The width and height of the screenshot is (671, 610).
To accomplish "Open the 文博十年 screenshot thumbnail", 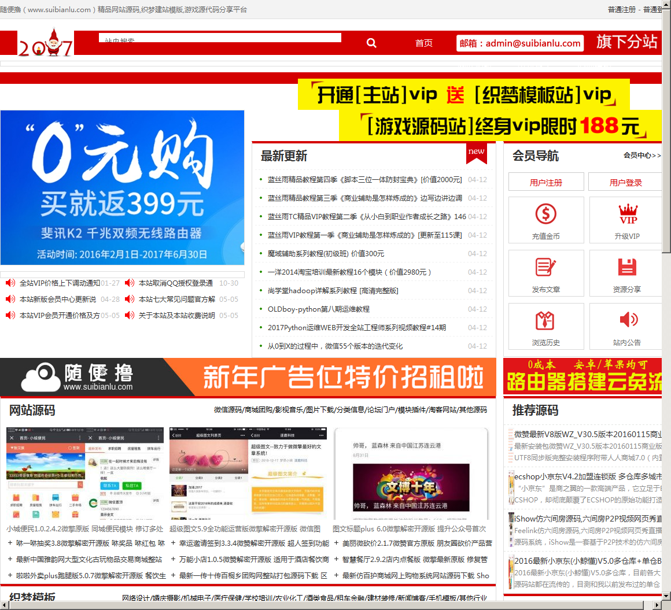I will pyautogui.click(x=411, y=473).
